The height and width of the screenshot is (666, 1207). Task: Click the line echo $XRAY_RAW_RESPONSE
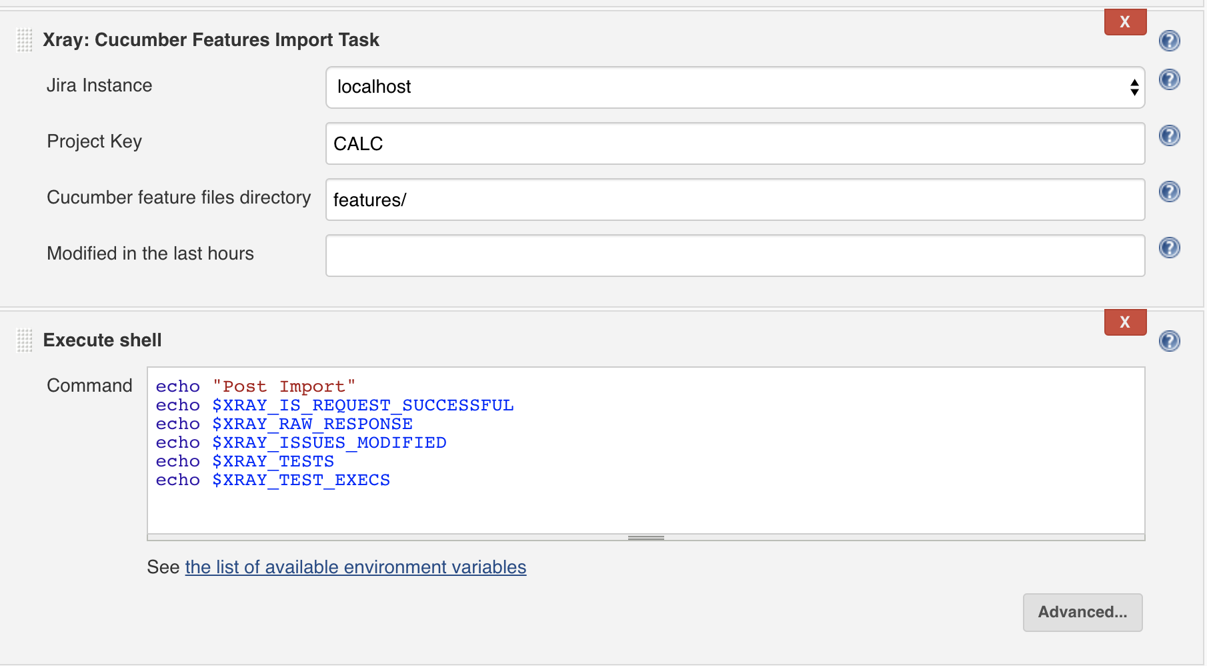(284, 424)
